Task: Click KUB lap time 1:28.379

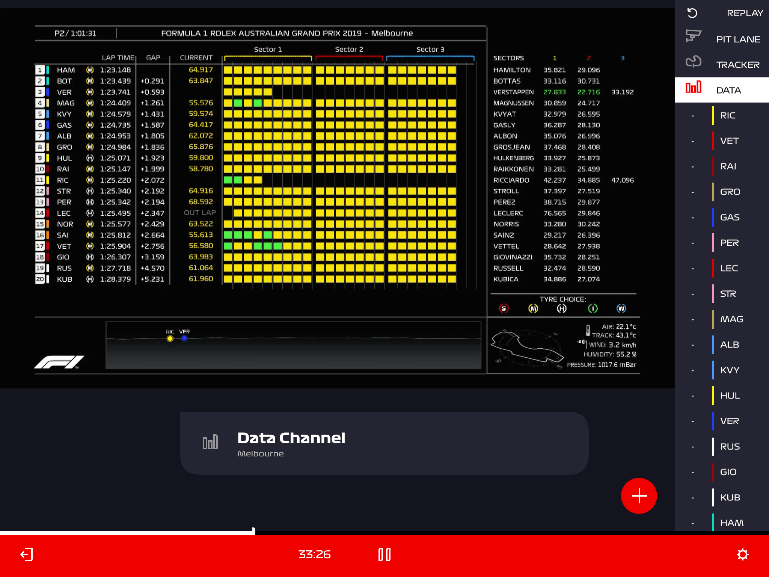Action: coord(115,279)
